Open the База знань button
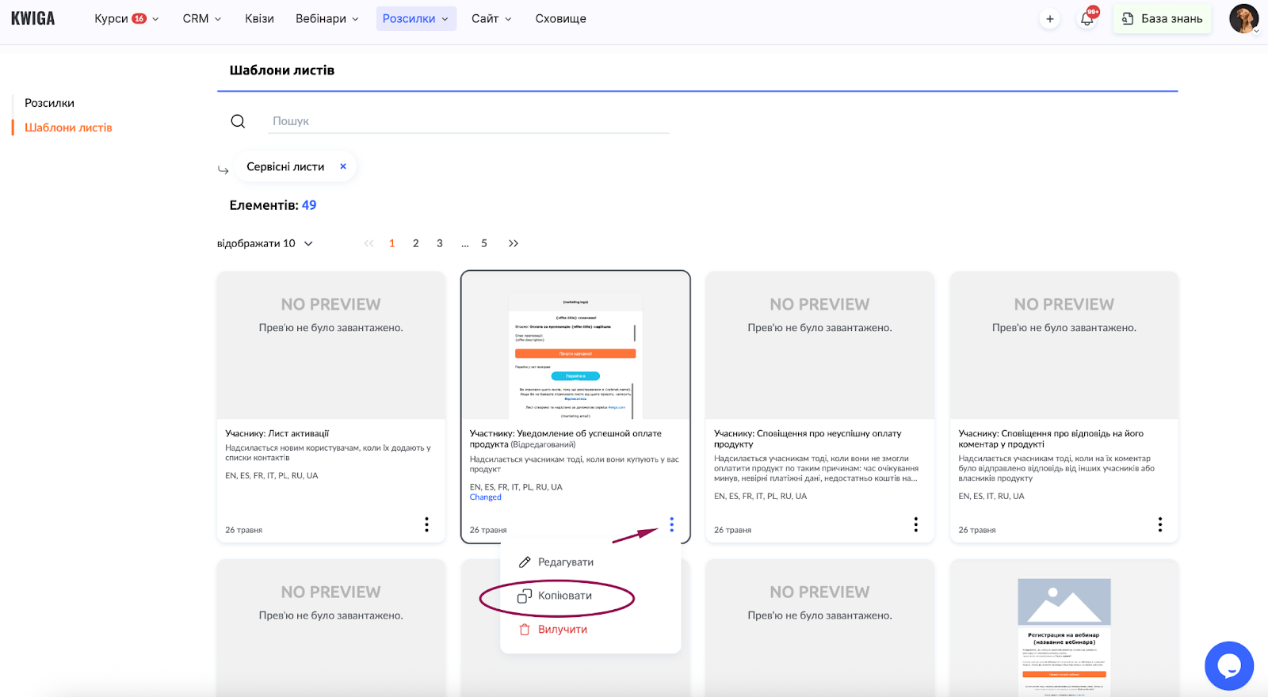Screen dimensions: 1268x697 (1162, 19)
